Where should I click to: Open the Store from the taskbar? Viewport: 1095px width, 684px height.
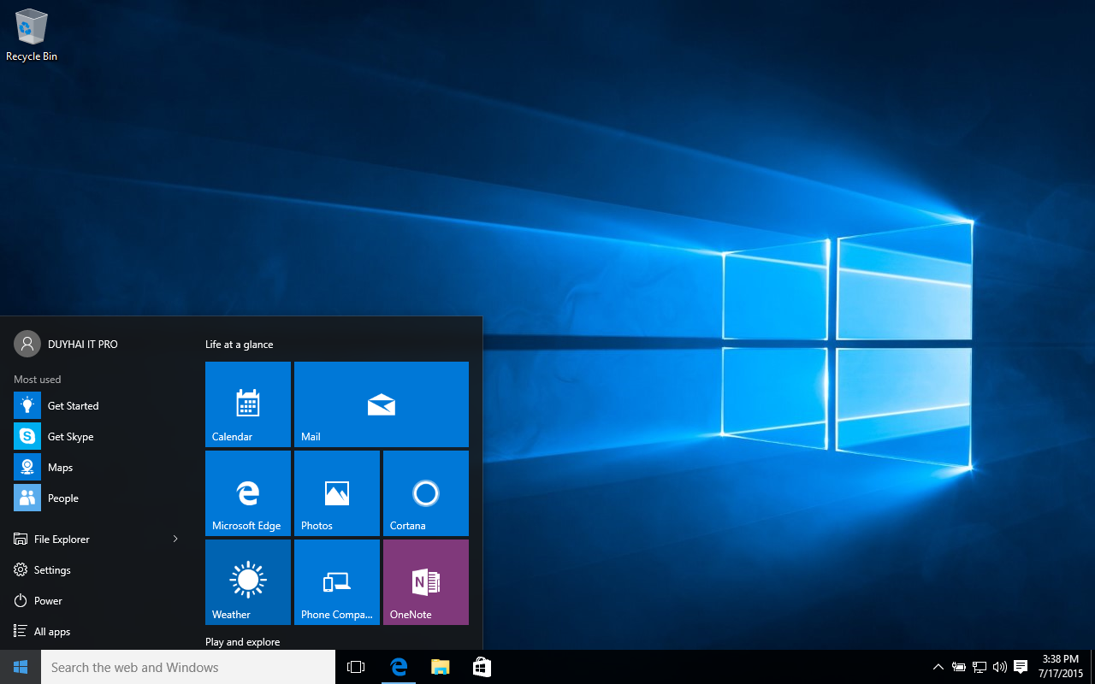pos(482,667)
